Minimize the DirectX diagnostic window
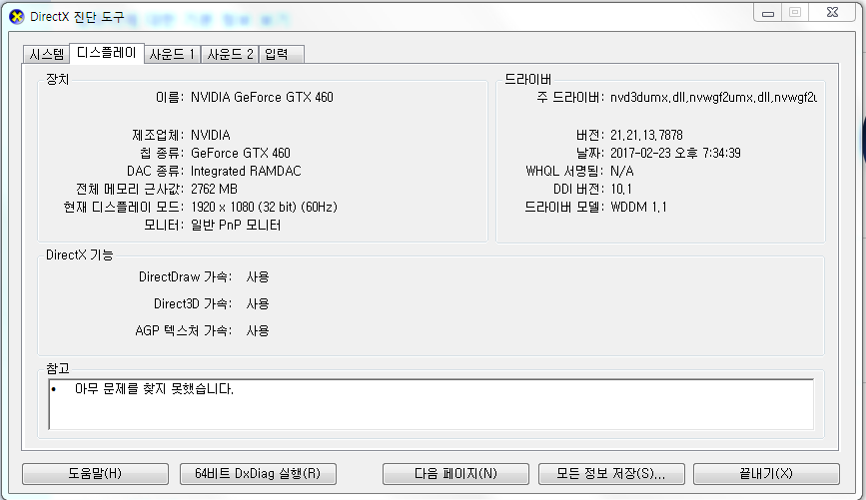Image resolution: width=866 pixels, height=500 pixels. [768, 13]
